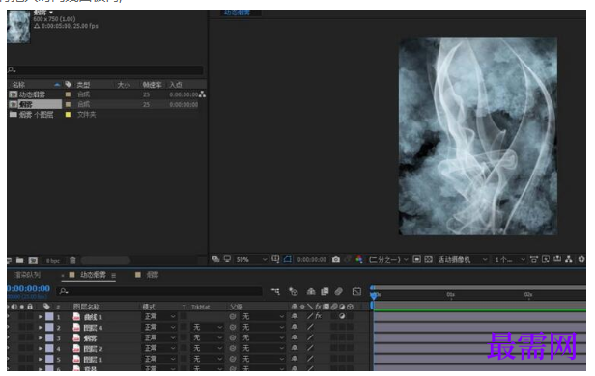Click the new folder icon in the project panel
The image size is (595, 376).
[19, 260]
